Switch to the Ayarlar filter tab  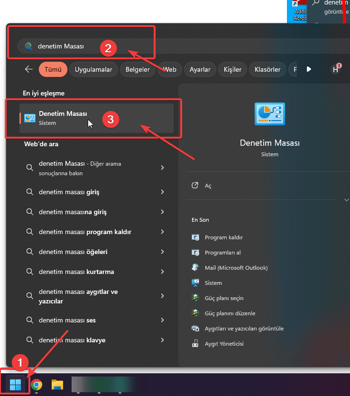[x=200, y=69]
